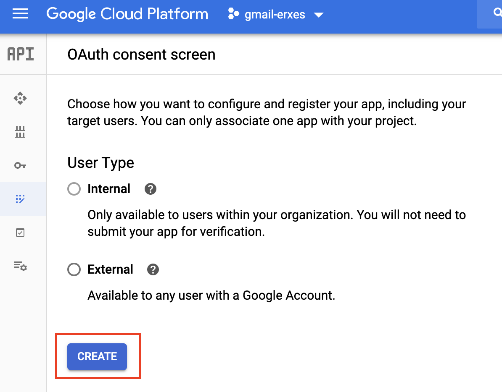The height and width of the screenshot is (392, 502).
Task: Expand the gmail-erxes project dropdown arrow
Action: pyautogui.click(x=319, y=15)
